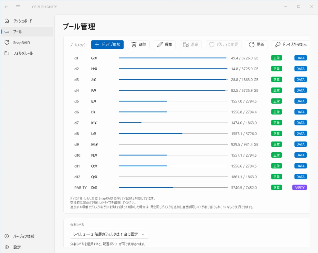Open 設定 at sidebar bottom
This screenshot has height=253, width=318.
coord(27,247)
